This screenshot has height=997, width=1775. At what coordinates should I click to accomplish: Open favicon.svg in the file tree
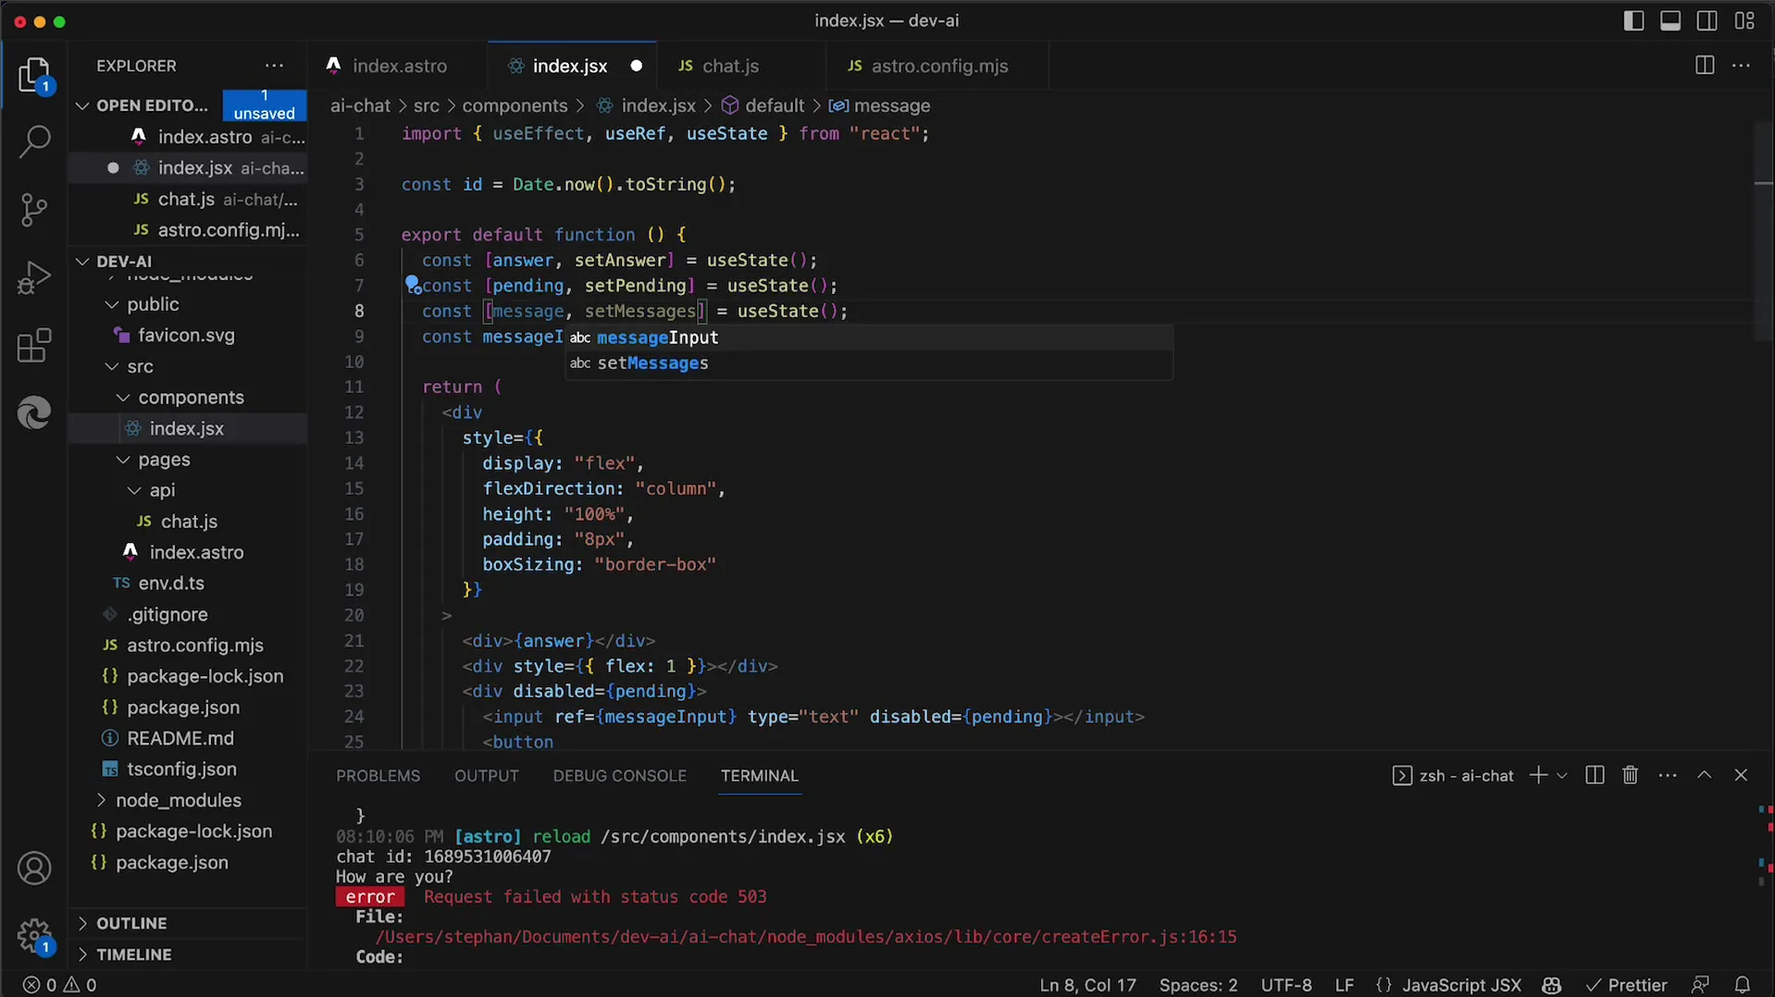point(186,336)
